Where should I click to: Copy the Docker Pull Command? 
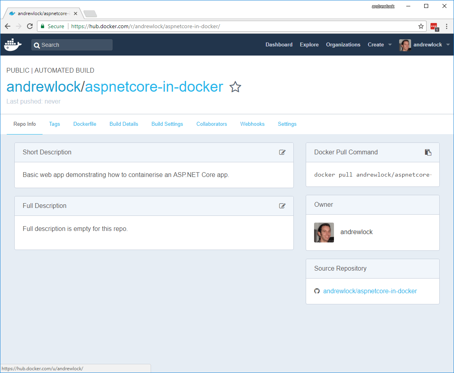(428, 152)
